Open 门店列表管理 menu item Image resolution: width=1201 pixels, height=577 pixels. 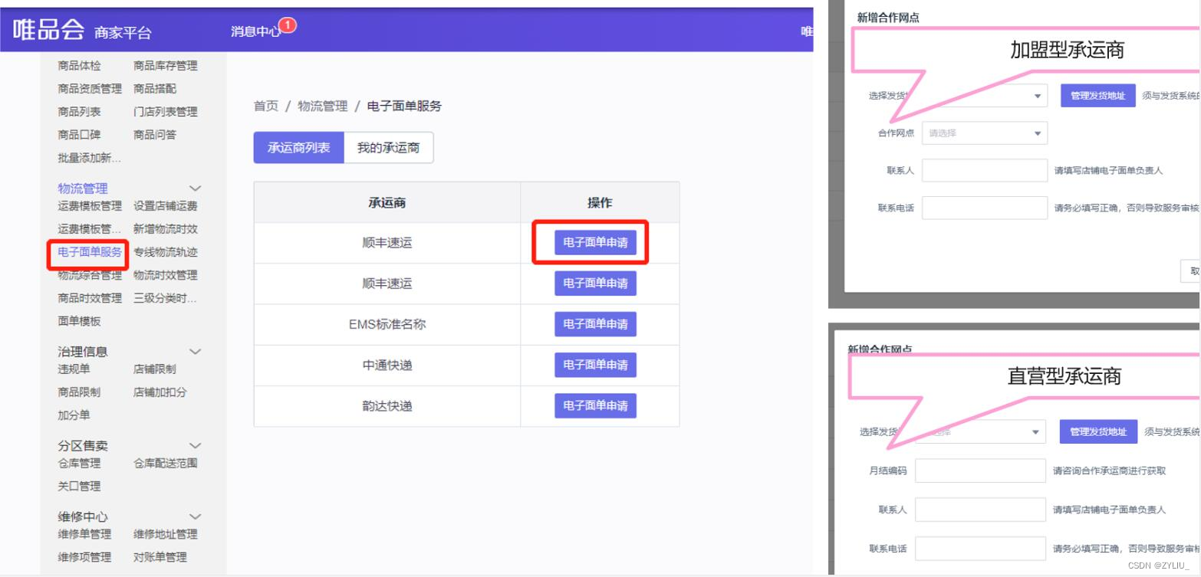(166, 112)
